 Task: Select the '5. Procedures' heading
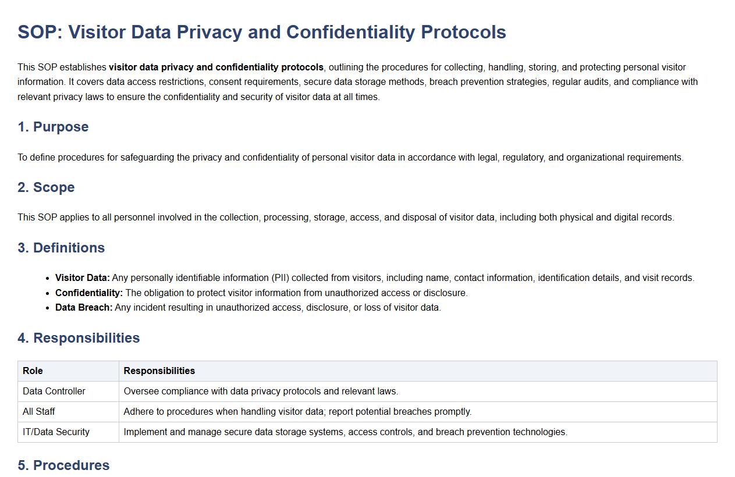tap(63, 465)
